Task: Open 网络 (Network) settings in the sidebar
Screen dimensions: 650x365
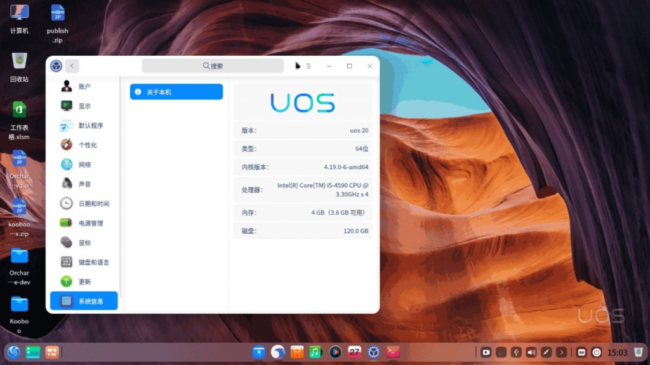Action: click(83, 164)
